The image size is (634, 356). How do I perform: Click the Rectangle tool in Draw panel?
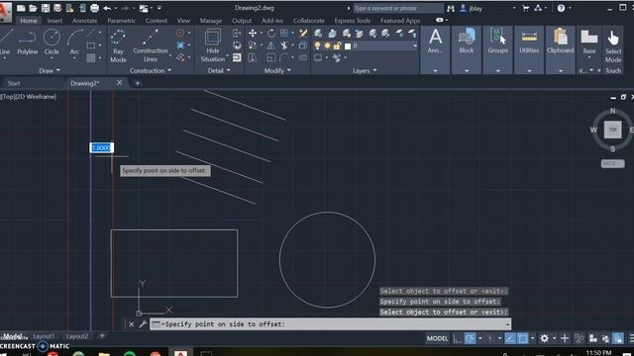pos(91,45)
